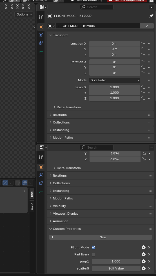Click lower Properties editor Search field

point(97,147)
